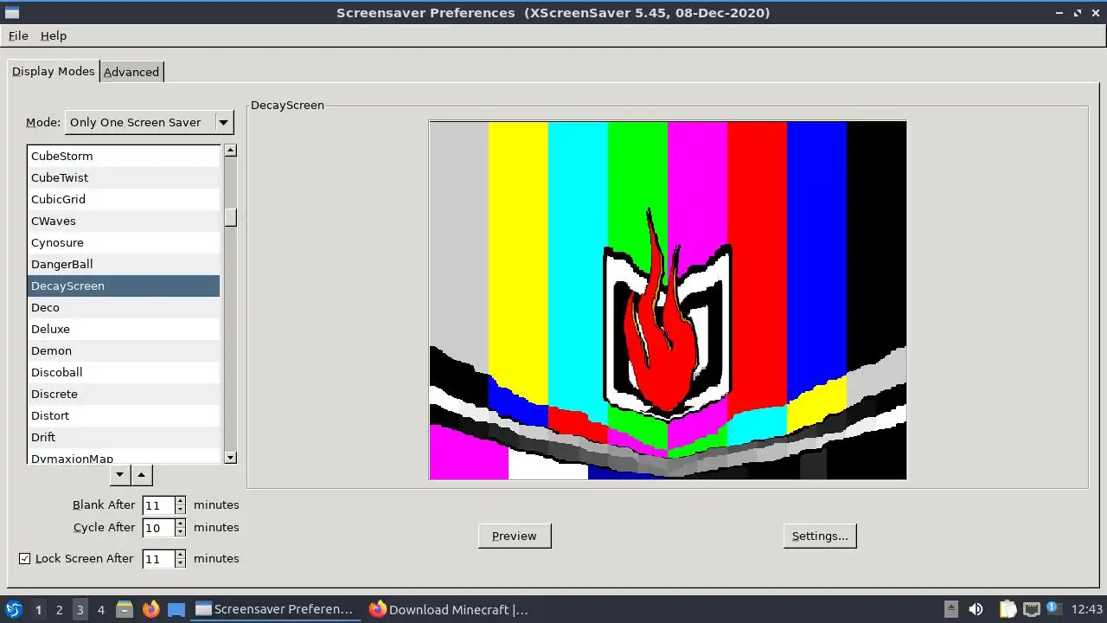
Task: Select CubeTwist in the screensaver list
Action: click(x=124, y=177)
